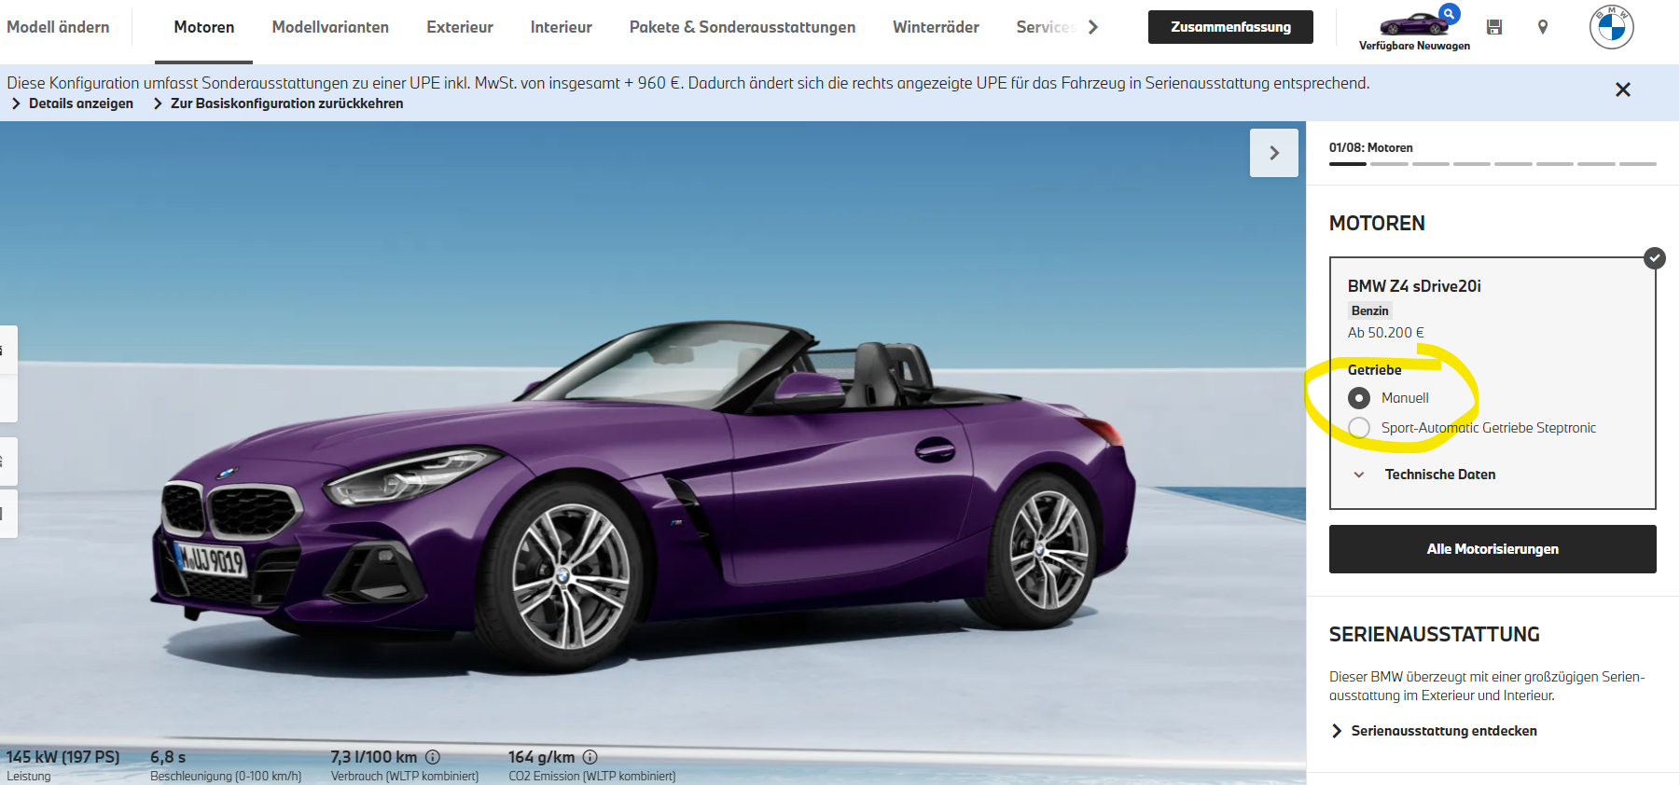Click the first step progress segment
The width and height of the screenshot is (1680, 785).
tap(1348, 164)
